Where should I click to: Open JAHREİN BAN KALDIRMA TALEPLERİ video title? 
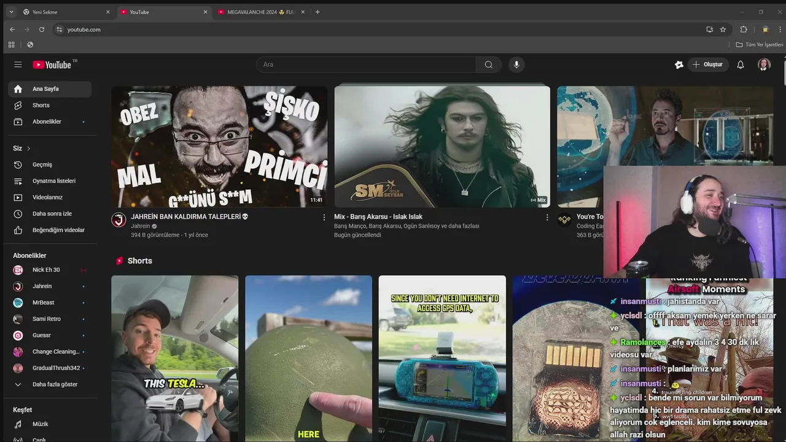pos(190,217)
